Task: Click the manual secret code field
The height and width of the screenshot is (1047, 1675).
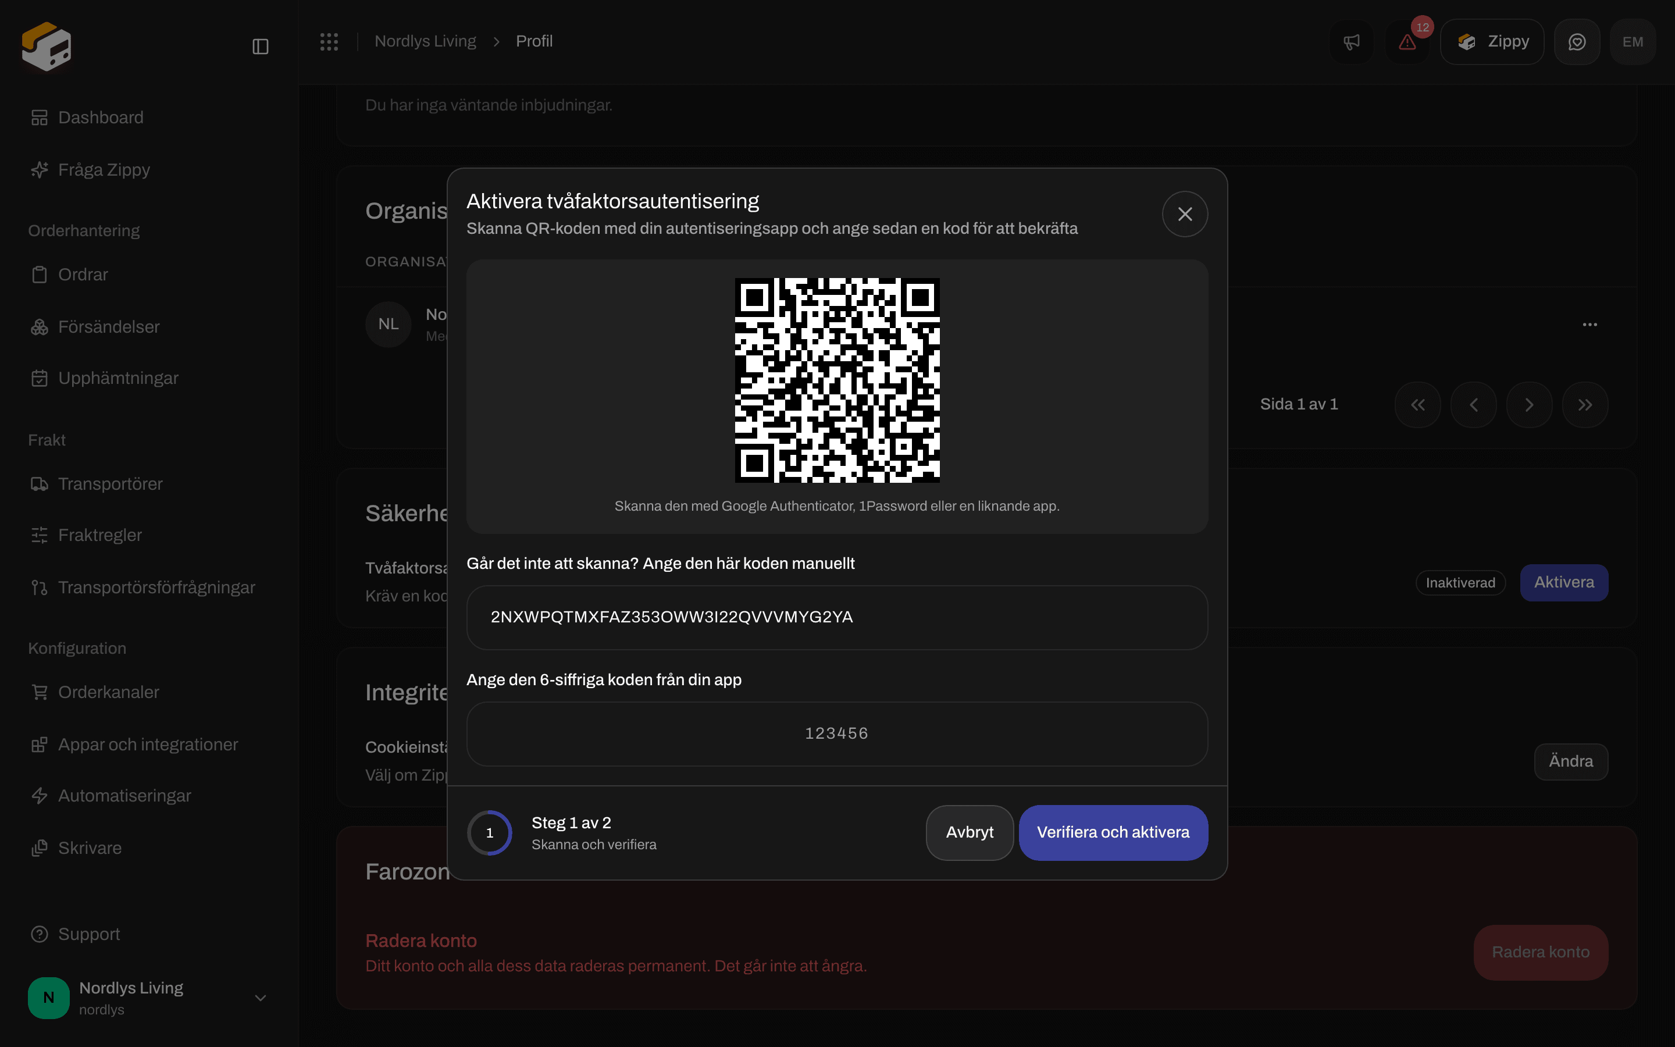Action: coord(837,617)
